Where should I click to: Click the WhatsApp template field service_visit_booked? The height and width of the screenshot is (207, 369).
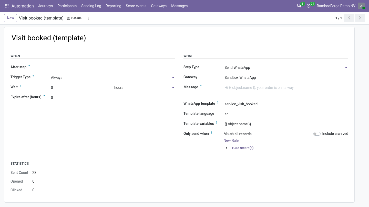(x=286, y=104)
